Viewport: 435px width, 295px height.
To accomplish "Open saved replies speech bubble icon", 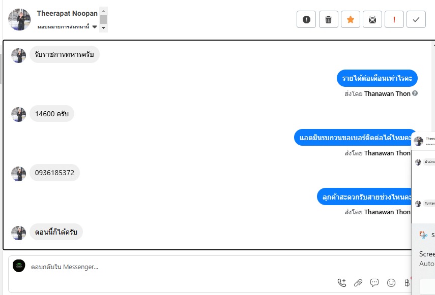I will click(x=374, y=282).
